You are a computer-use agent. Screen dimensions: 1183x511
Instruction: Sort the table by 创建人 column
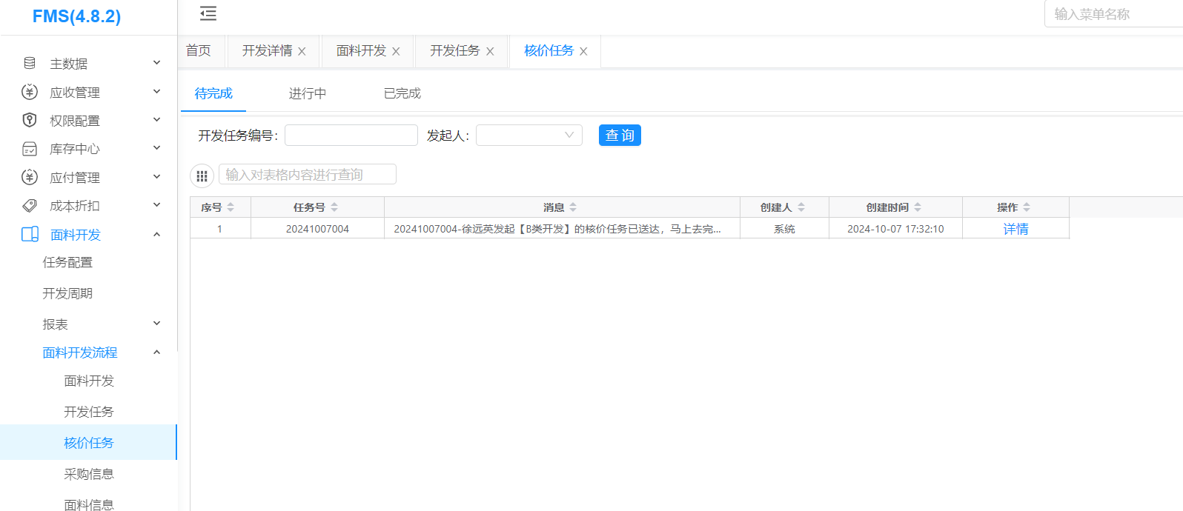[801, 207]
